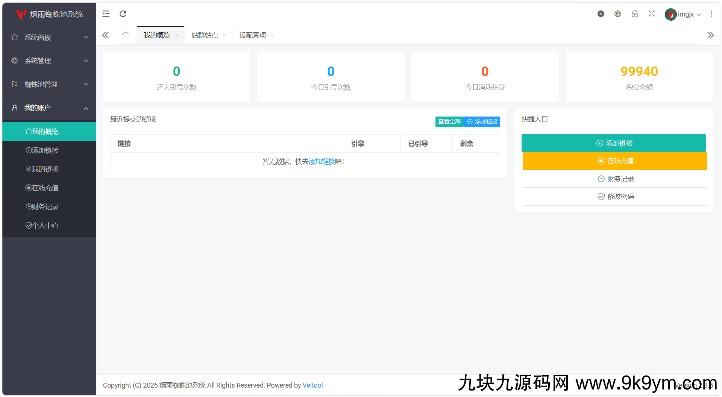Viewport: 722px width, 397px height.
Task: Switch to the 站群站点 tab
Action: (205, 35)
